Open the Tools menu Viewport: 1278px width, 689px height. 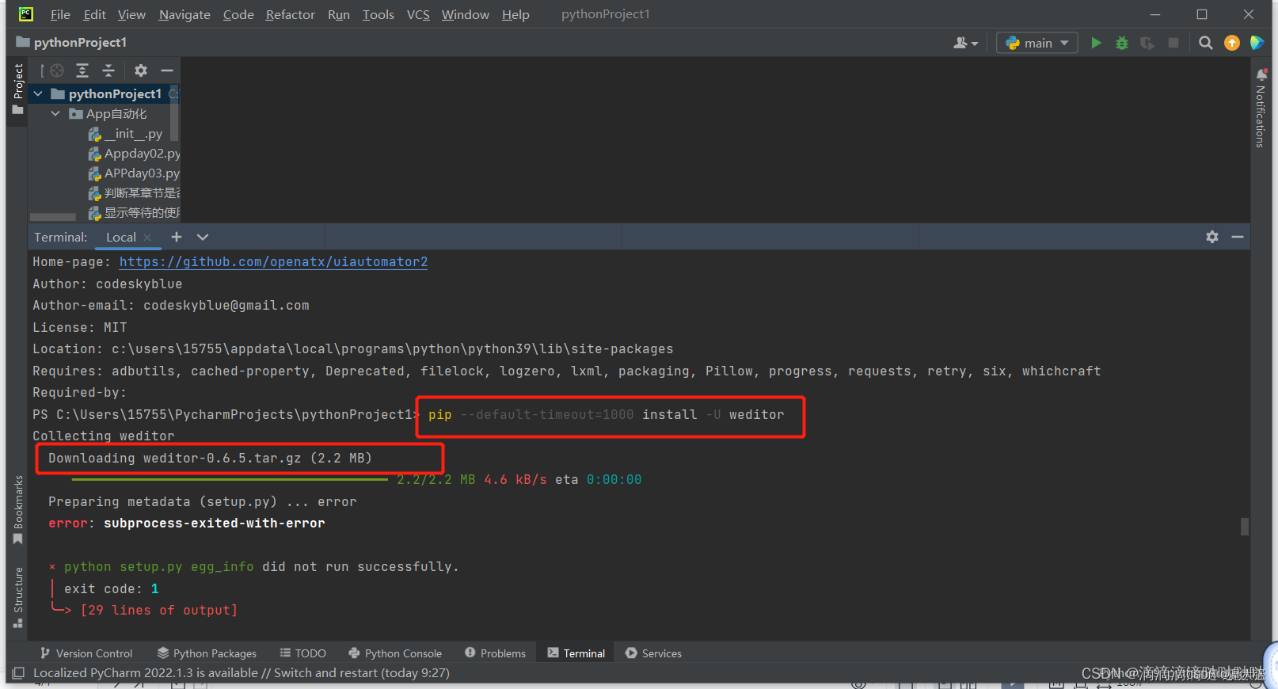378,14
